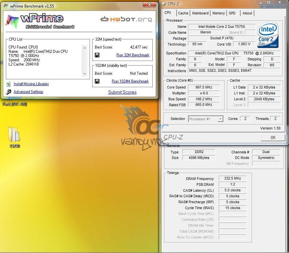Click Submit Scores link
The height and width of the screenshot is (253, 289).
(122, 92)
